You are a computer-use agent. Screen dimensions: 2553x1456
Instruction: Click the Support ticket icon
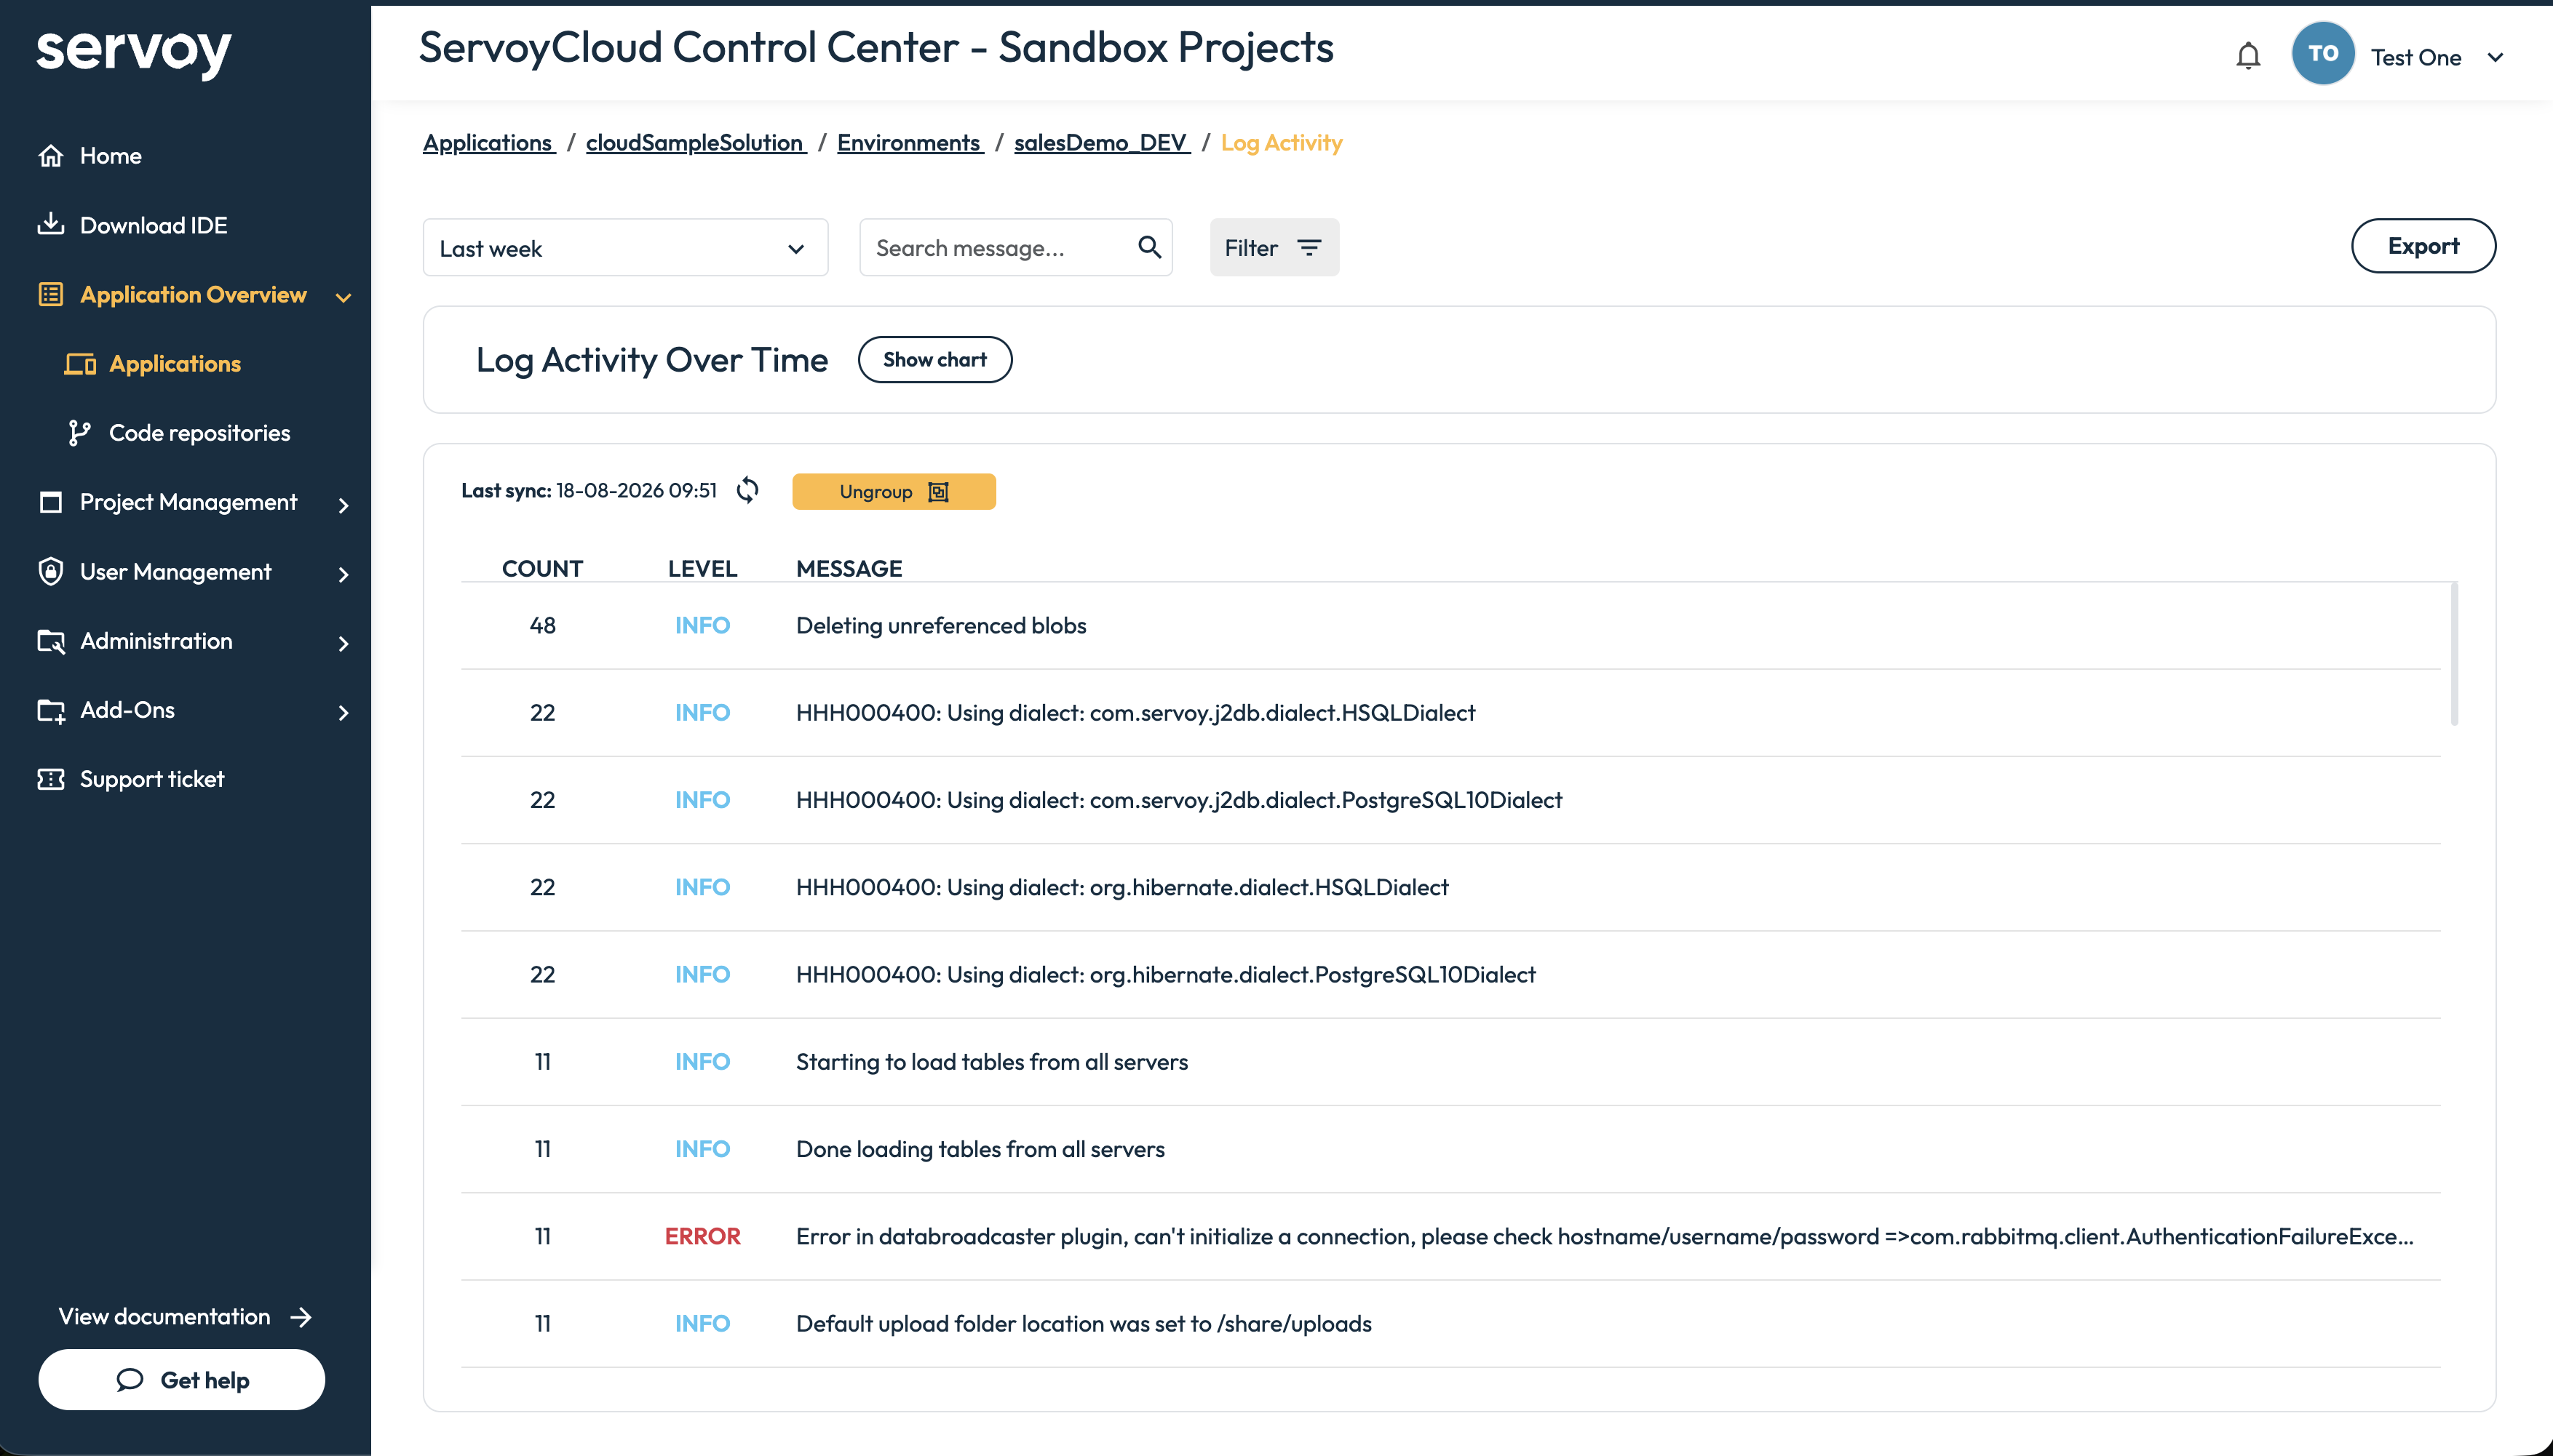point(51,779)
